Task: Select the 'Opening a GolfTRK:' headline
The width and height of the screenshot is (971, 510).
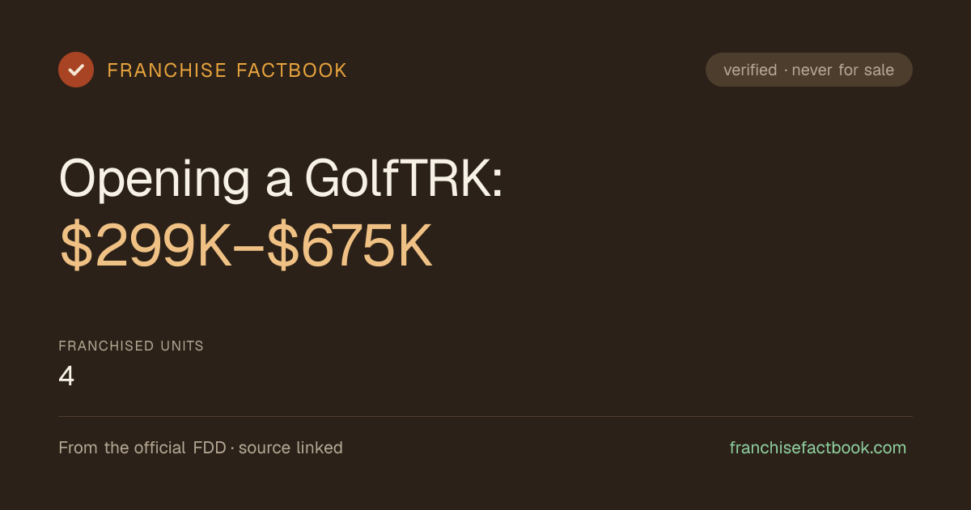Action: (x=282, y=177)
